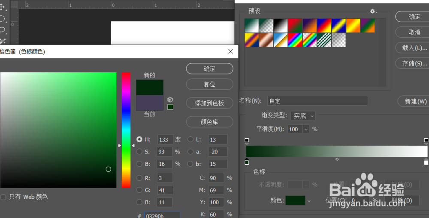Select the yellow-violet-orange-blue gradient preset
Viewport: 429px width, 218px height.
(251, 40)
